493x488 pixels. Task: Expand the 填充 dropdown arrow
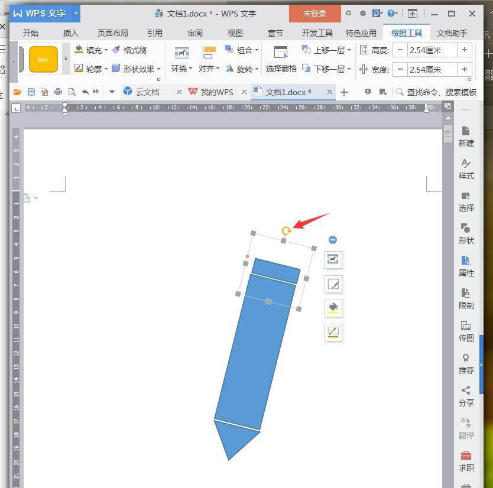(106, 50)
